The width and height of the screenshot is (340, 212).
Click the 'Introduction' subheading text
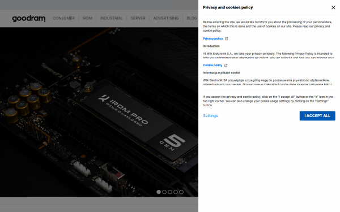(x=211, y=46)
